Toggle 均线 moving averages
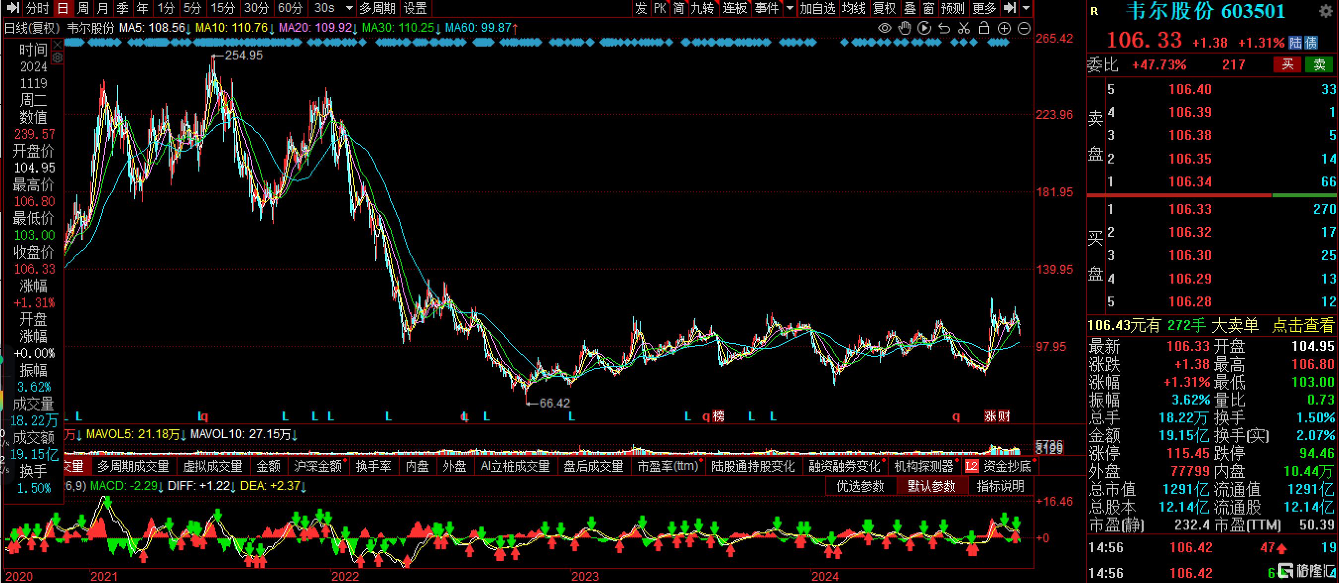1339x583 pixels. [x=853, y=8]
